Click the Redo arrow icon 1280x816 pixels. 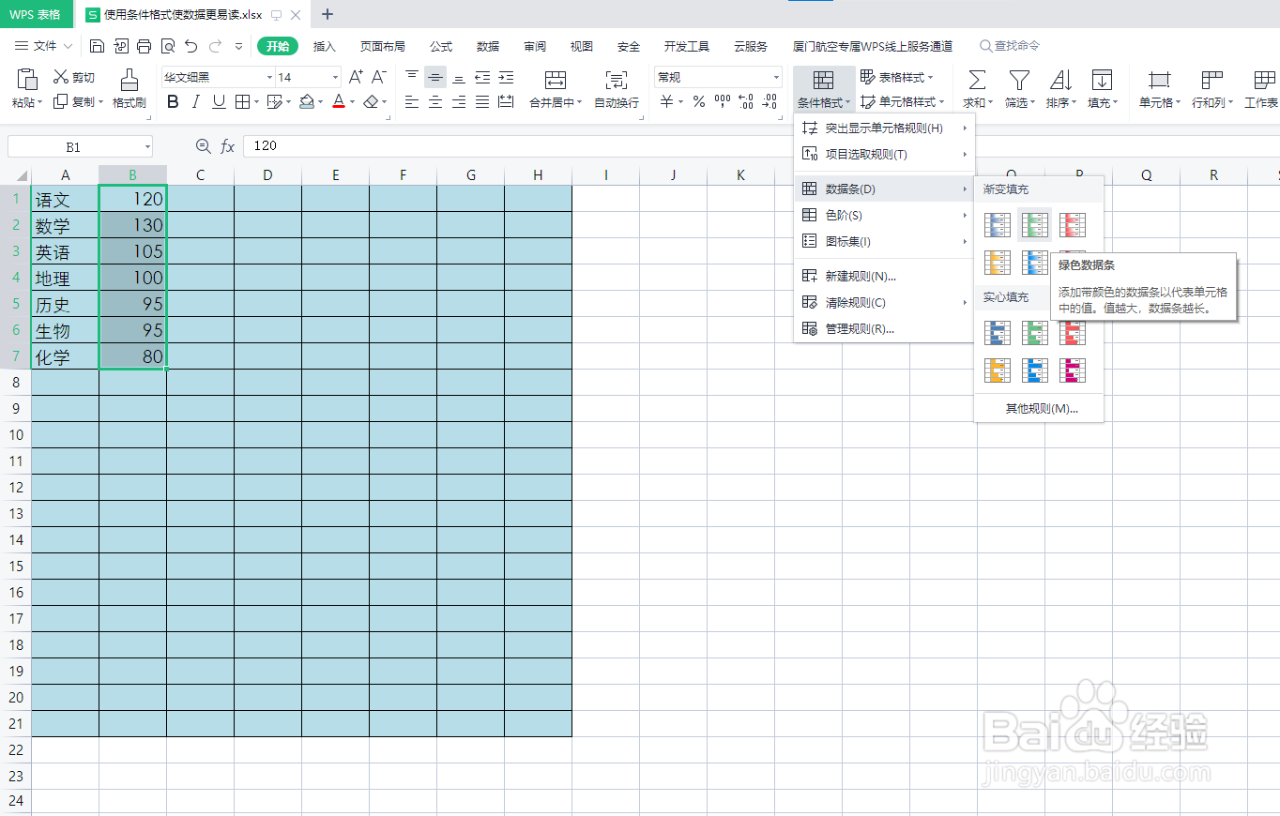click(x=215, y=46)
